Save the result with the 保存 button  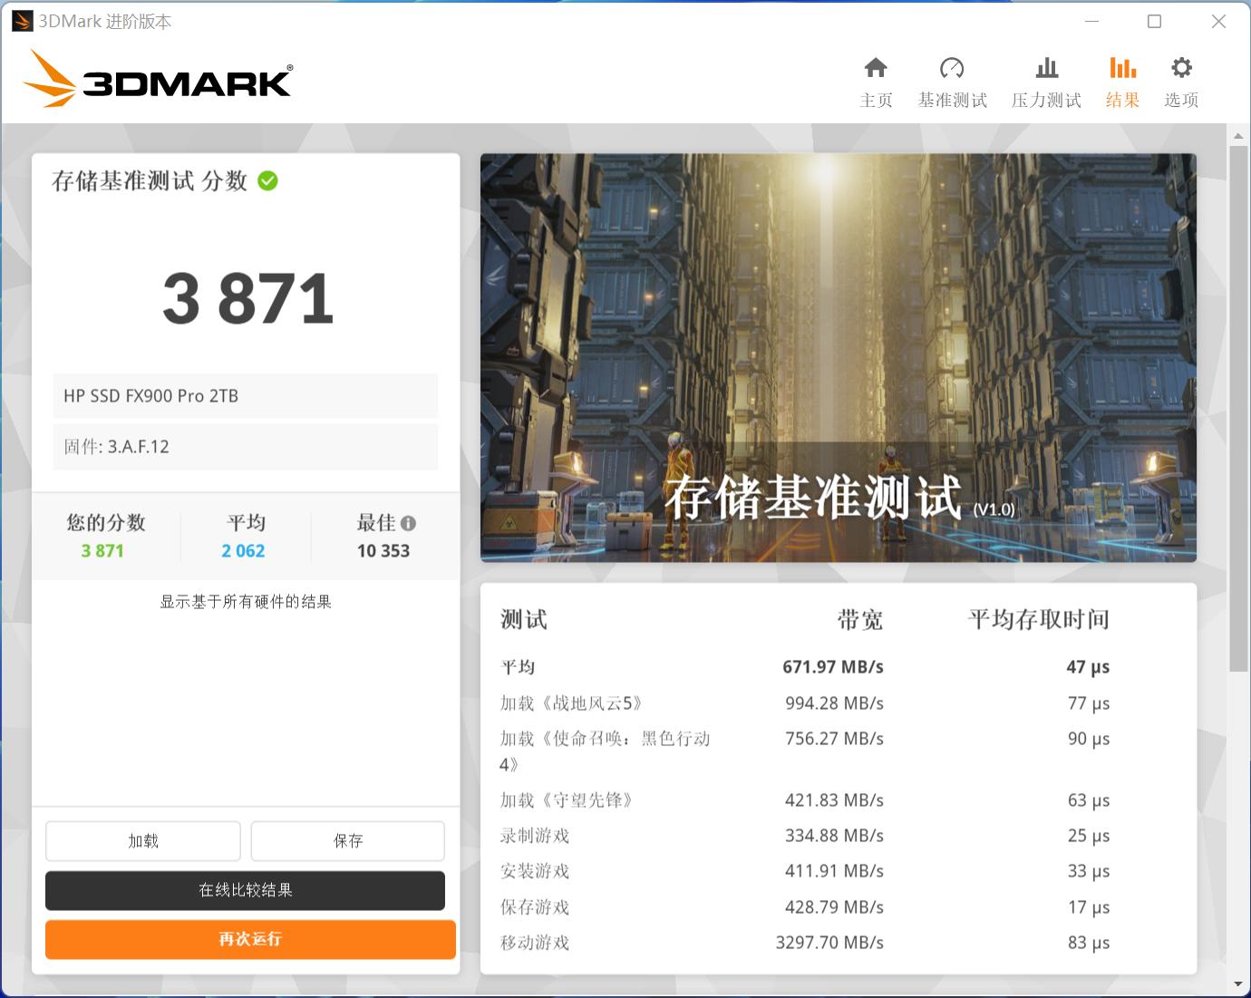pos(347,840)
